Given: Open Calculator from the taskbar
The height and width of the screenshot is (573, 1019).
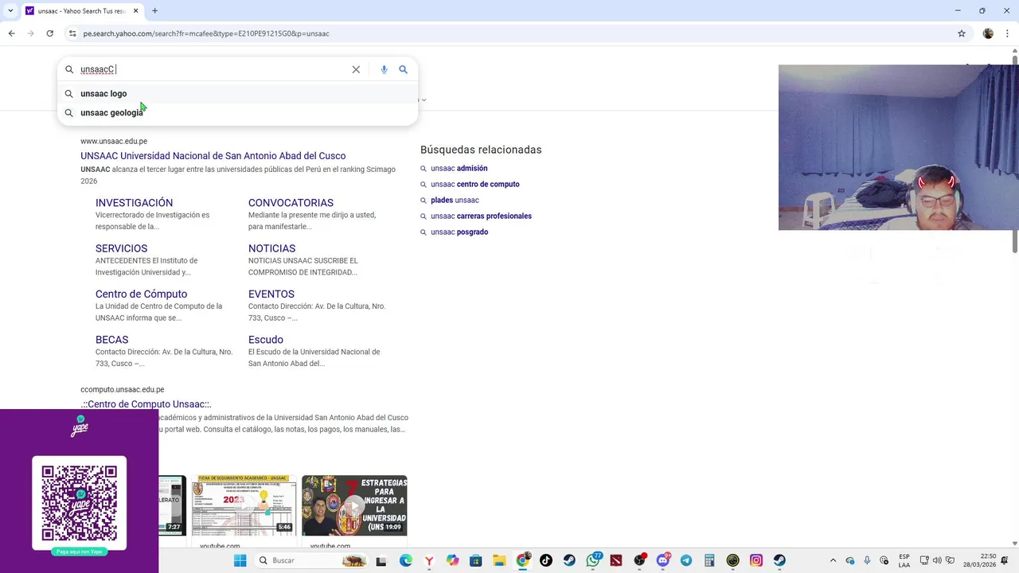Looking at the screenshot, I should 709,560.
